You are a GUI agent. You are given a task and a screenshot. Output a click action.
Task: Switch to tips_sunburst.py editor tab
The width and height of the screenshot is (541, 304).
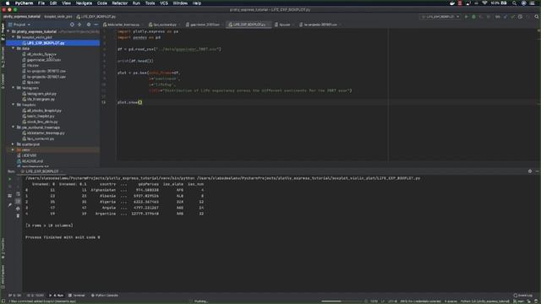tap(164, 24)
